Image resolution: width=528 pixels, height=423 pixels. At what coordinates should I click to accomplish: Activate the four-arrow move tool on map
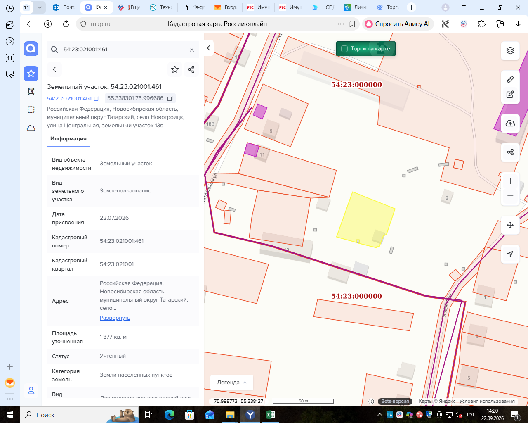[510, 225]
